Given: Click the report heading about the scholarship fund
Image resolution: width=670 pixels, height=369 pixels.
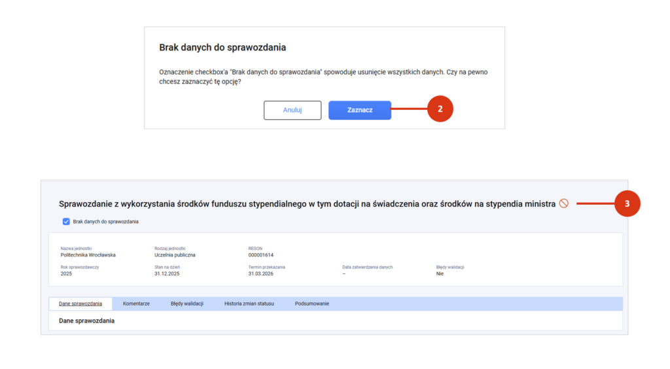Looking at the screenshot, I should 307,204.
